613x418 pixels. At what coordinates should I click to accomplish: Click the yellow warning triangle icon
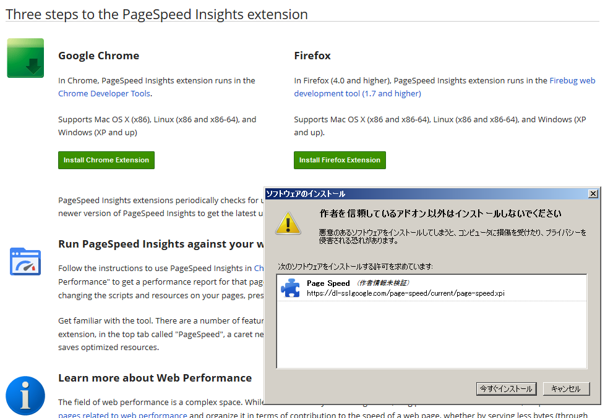click(x=288, y=222)
